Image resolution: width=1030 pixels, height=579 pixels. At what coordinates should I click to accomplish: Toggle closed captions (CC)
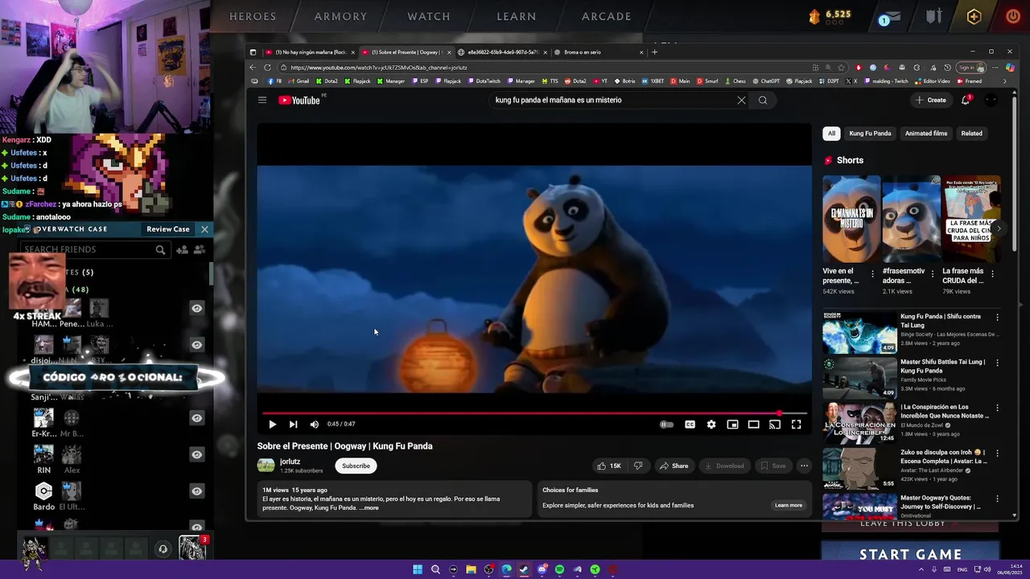tap(690, 425)
